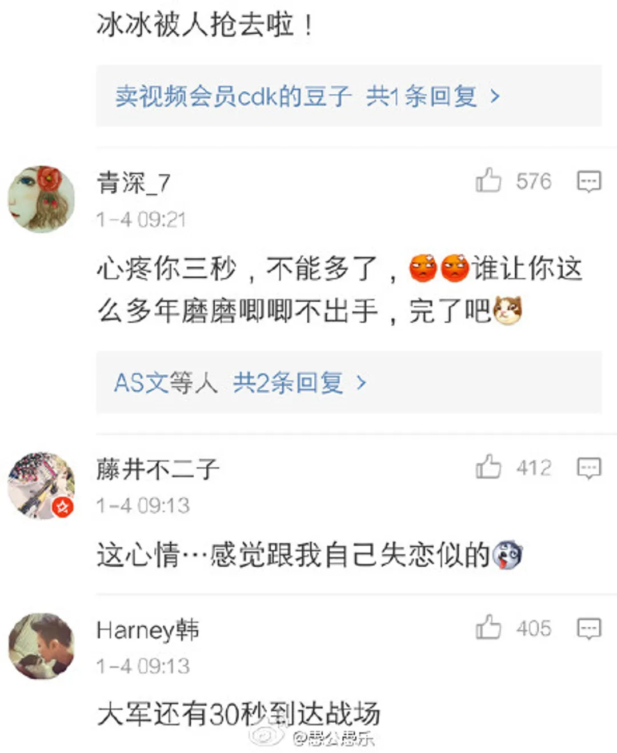
Task: Click chevron next to 共2条回复
Action: pos(361,382)
